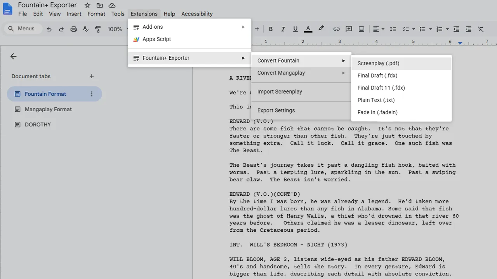Open the Accessibility menu
The height and width of the screenshot is (279, 497).
coord(197,14)
